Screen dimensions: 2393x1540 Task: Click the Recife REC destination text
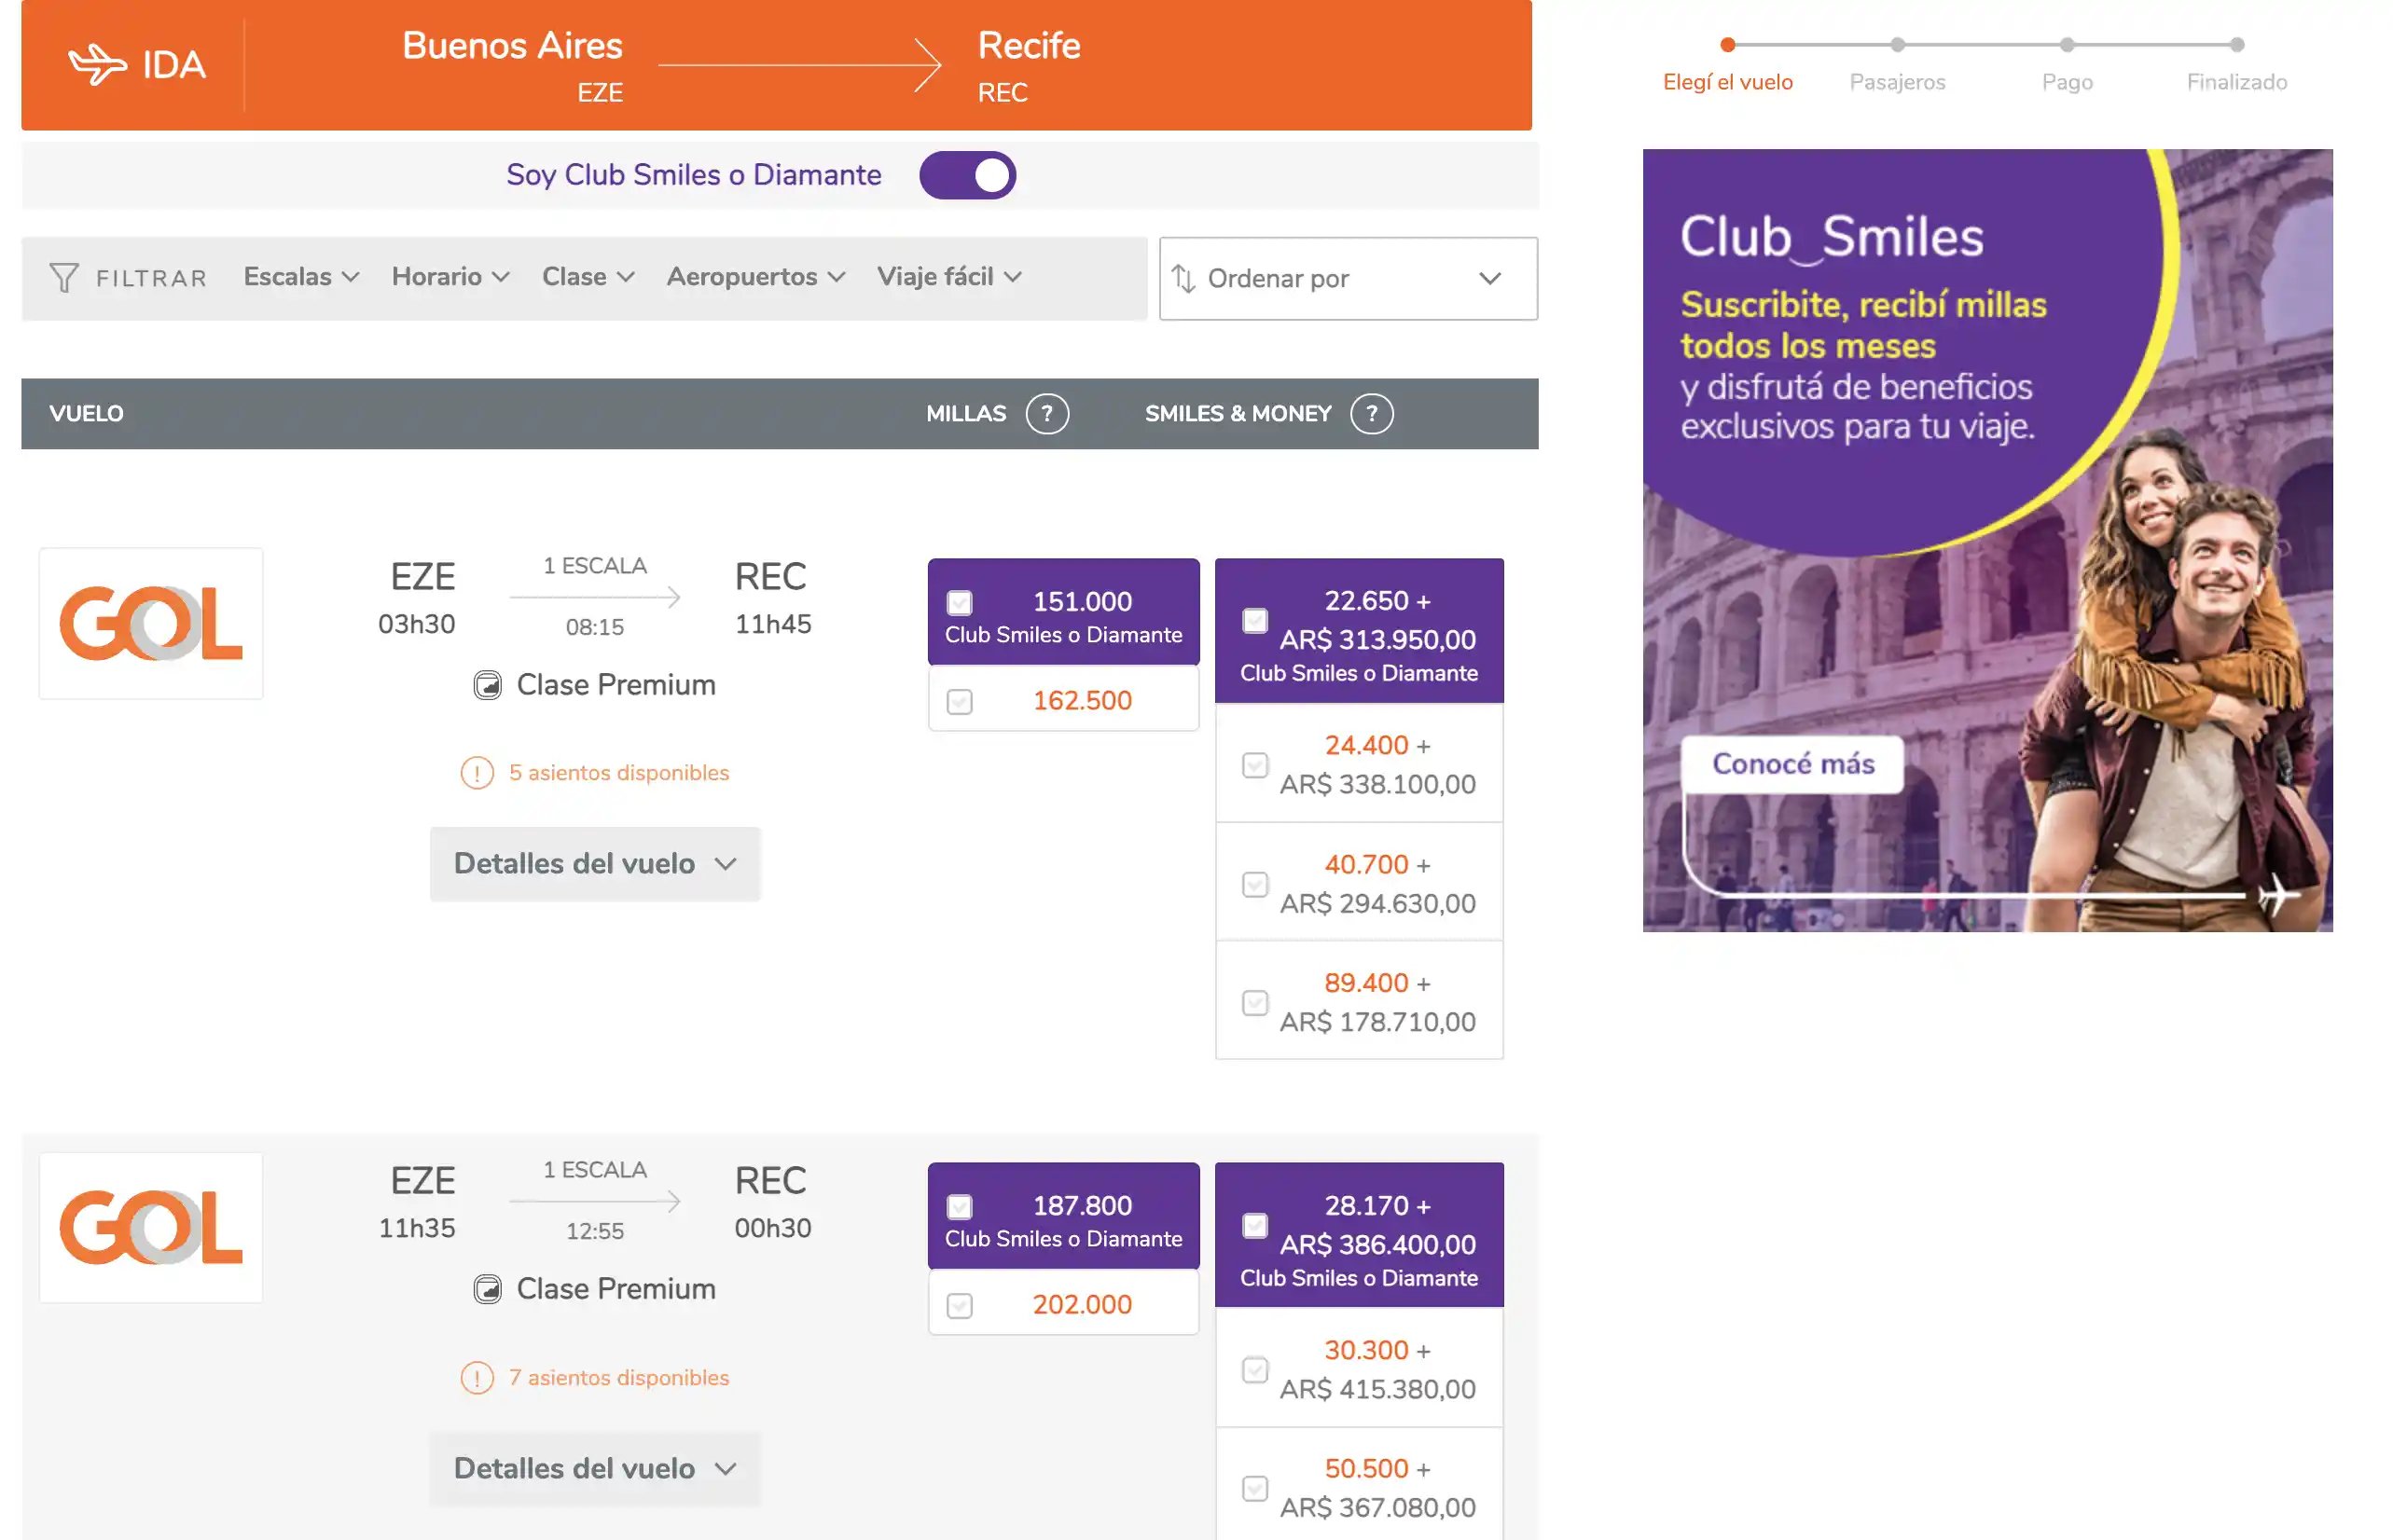[x=1029, y=65]
